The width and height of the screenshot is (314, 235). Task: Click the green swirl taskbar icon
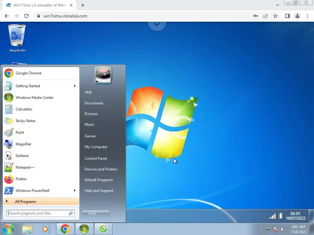[x=103, y=229]
